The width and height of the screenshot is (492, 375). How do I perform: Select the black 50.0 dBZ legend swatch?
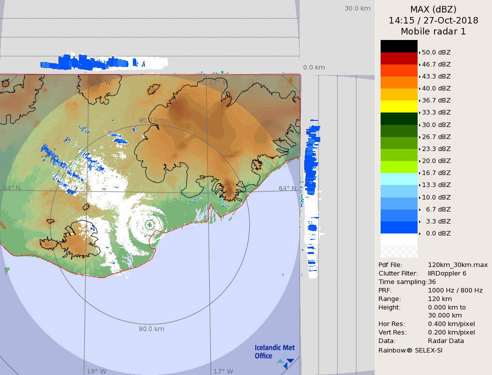click(x=399, y=46)
